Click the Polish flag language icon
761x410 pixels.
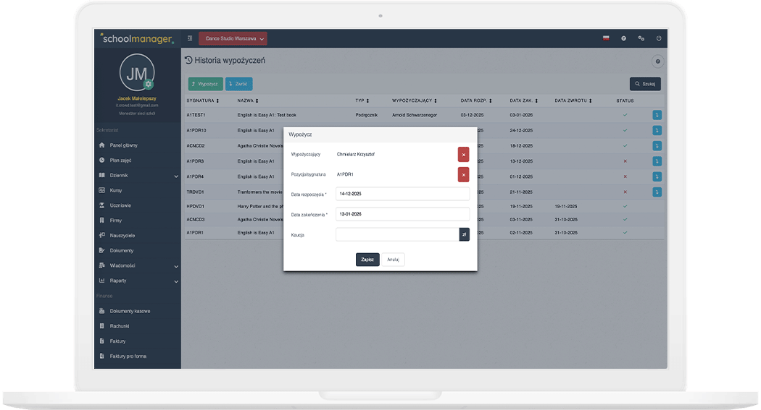pyautogui.click(x=606, y=38)
